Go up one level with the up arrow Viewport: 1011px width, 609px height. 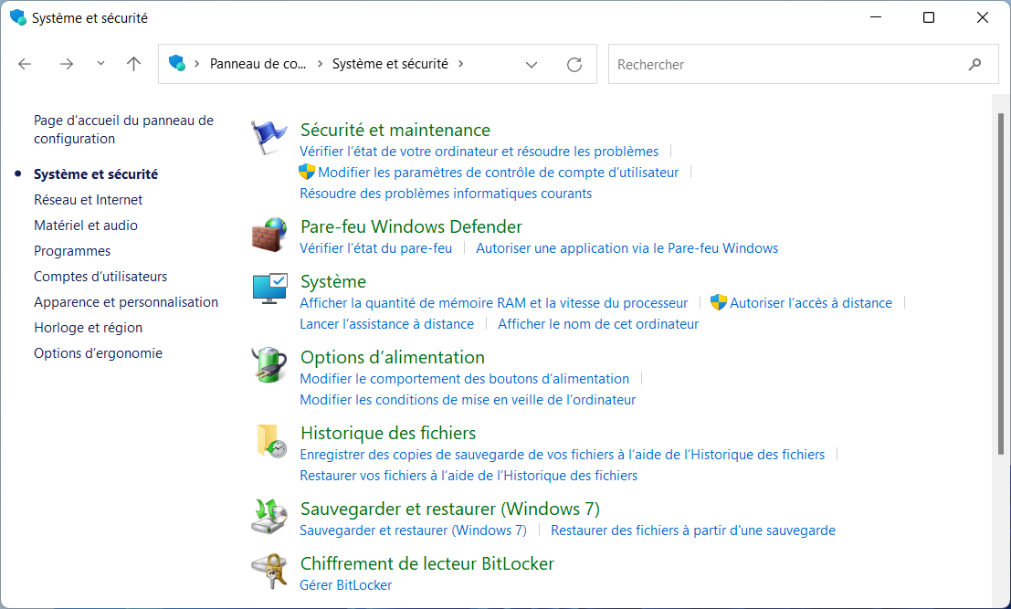click(x=133, y=64)
